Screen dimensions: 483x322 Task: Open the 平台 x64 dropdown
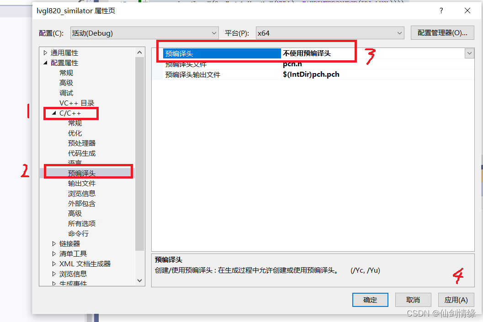click(x=330, y=33)
